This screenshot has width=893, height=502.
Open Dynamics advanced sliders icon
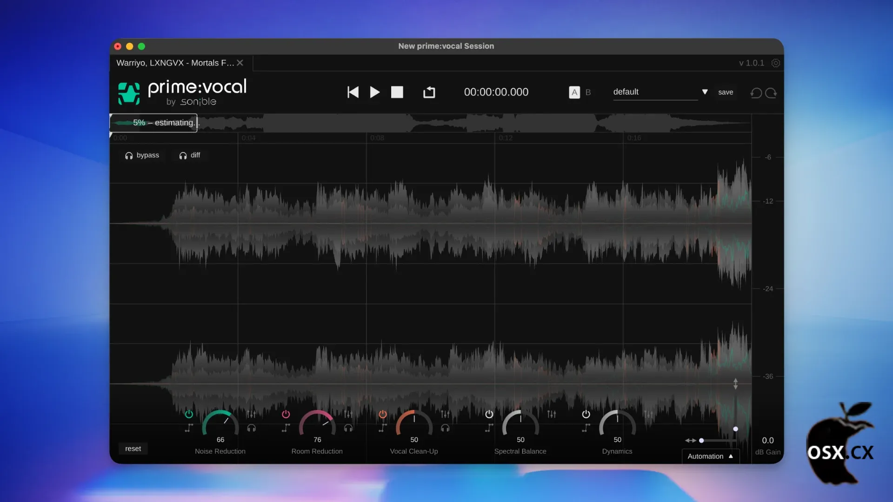pyautogui.click(x=648, y=414)
